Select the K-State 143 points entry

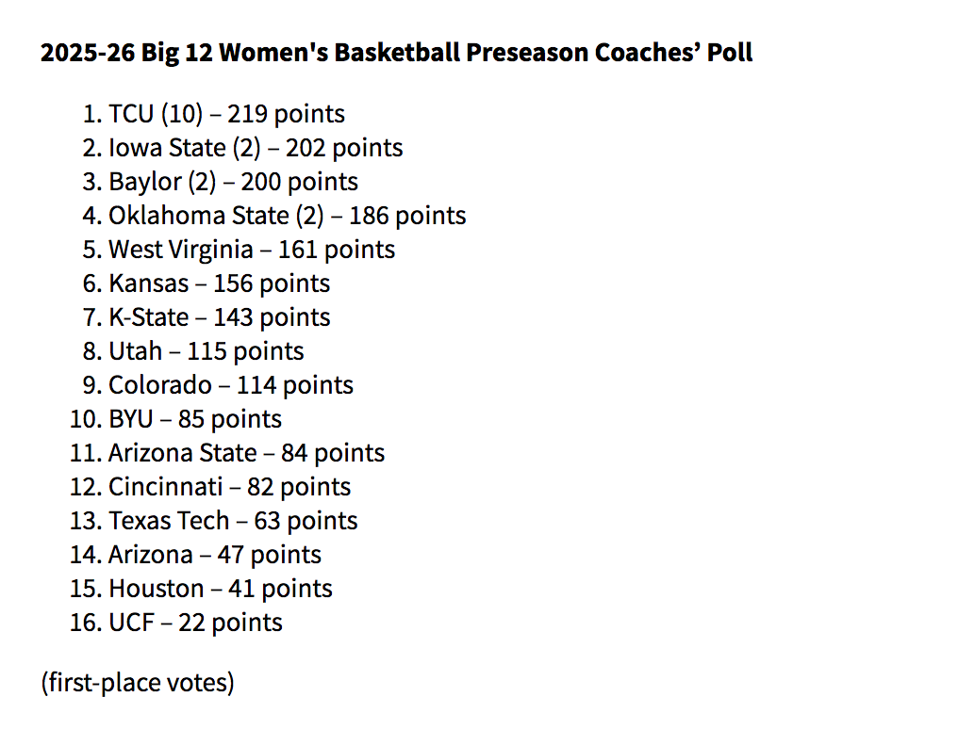[219, 317]
